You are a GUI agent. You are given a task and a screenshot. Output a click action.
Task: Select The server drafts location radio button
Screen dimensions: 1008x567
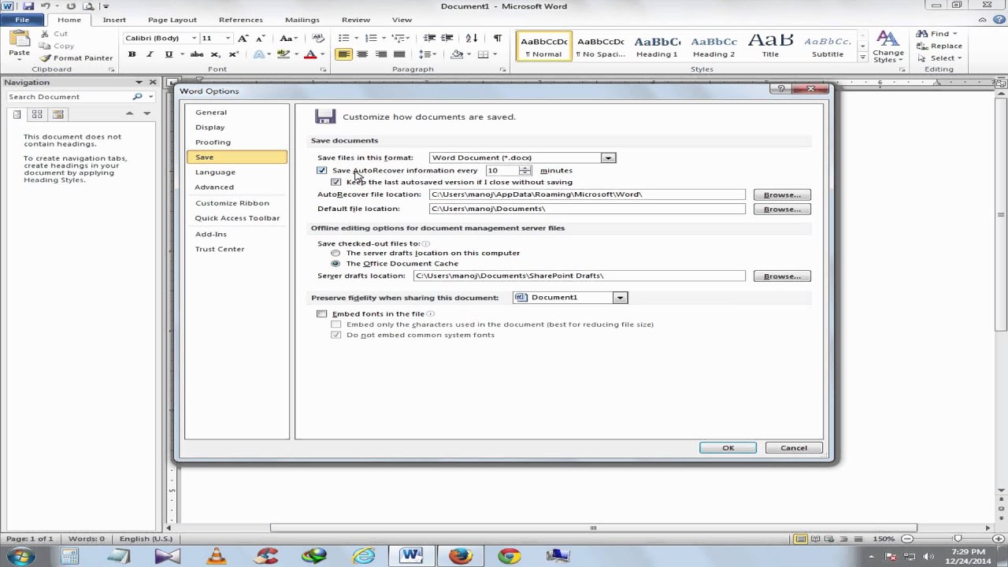pos(336,253)
